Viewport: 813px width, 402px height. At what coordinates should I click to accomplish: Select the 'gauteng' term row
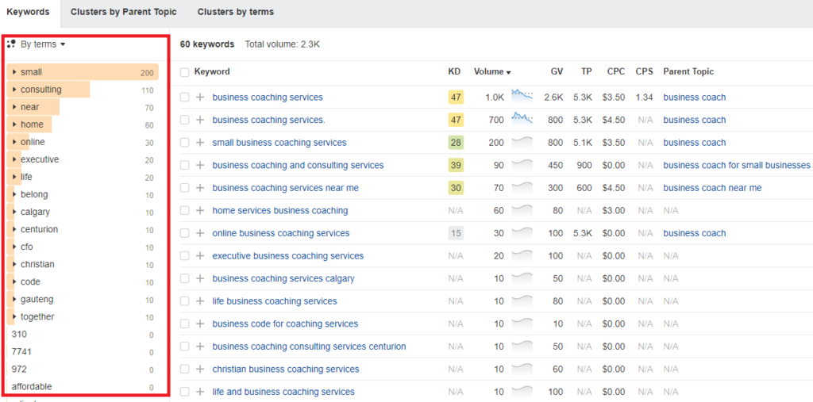(x=83, y=300)
